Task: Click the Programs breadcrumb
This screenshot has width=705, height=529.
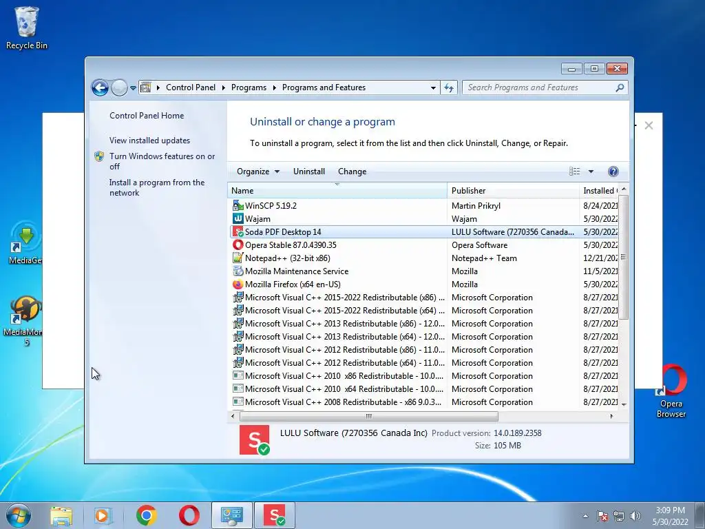Action: [249, 87]
